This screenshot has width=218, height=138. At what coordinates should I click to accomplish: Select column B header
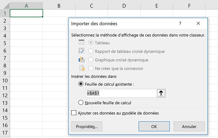click(59, 6)
